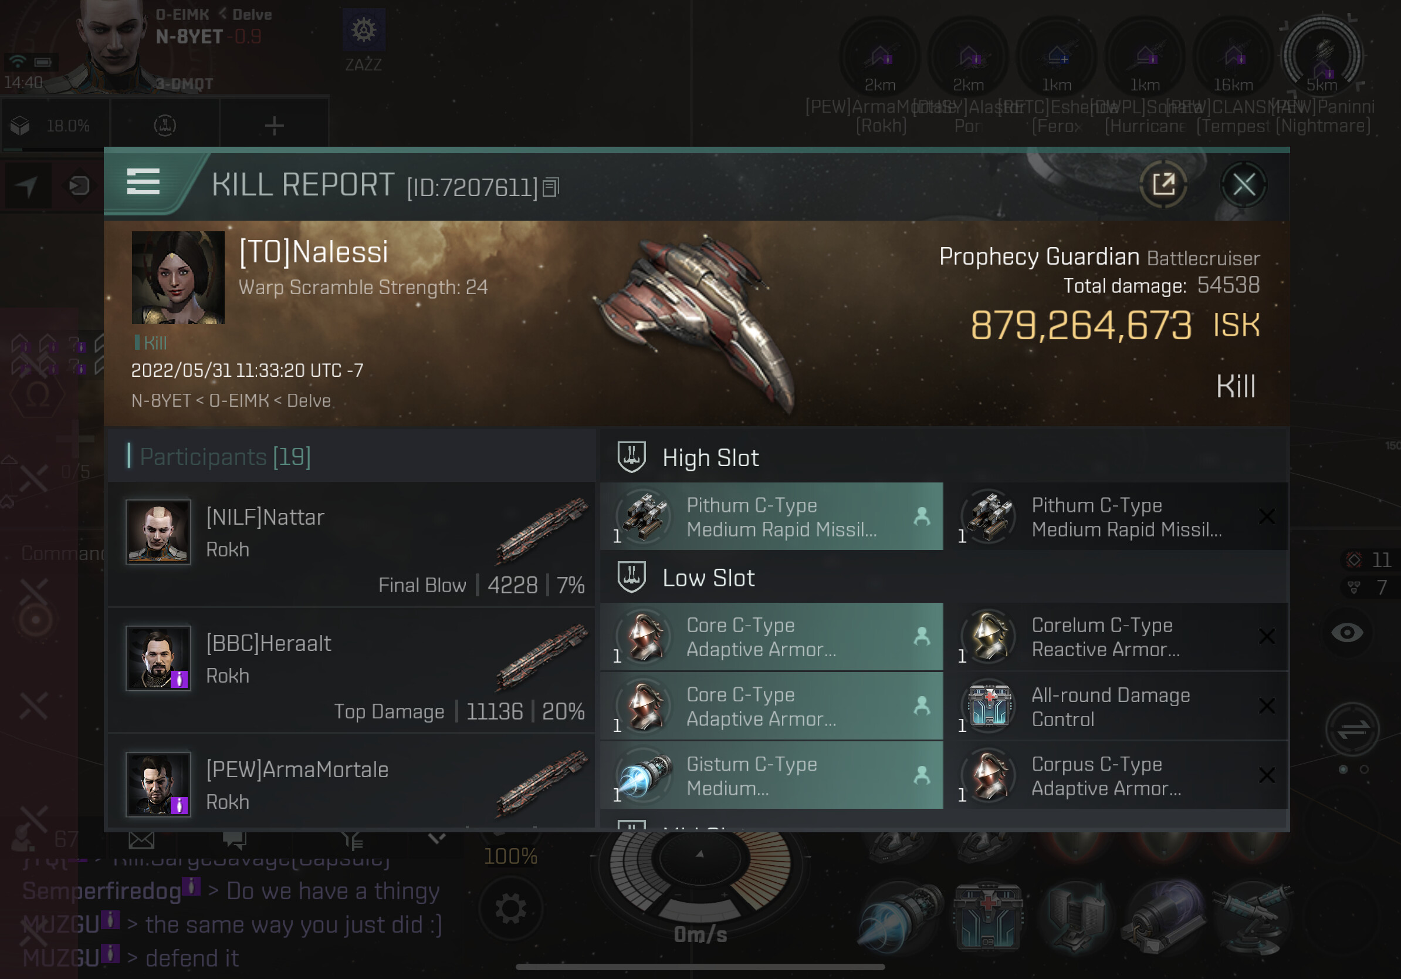Screen dimensions: 1401x979
Task: Toggle the eye visibility icon
Action: (1346, 633)
